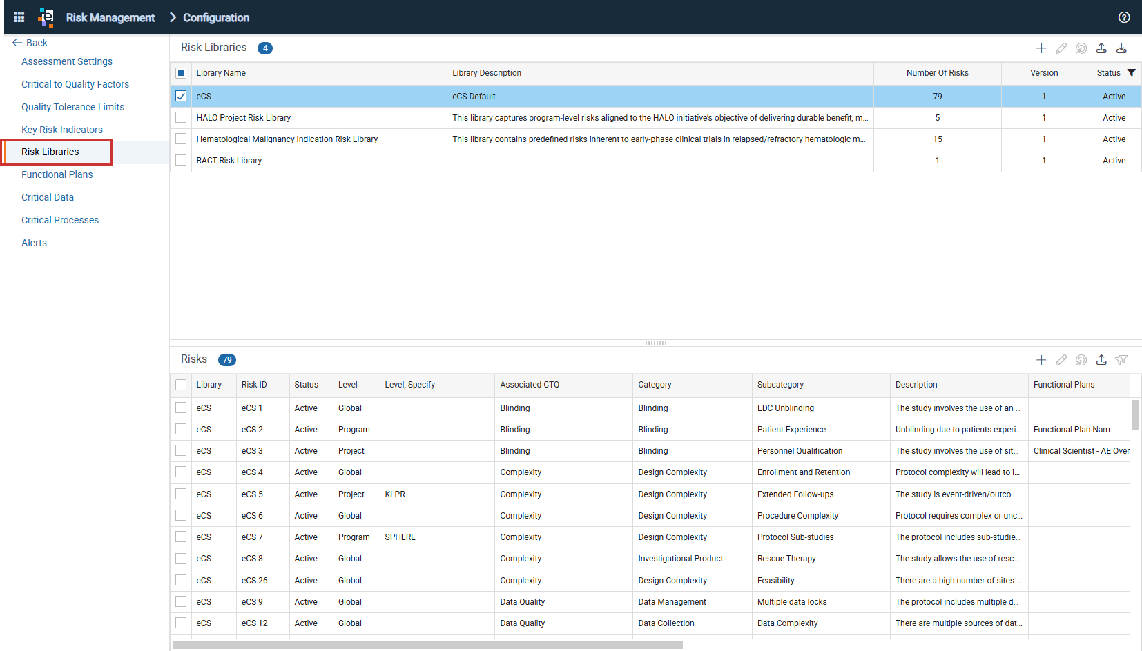Screen dimensions: 1142x651
Task: Sort by Number Of Risks column
Action: 937,73
